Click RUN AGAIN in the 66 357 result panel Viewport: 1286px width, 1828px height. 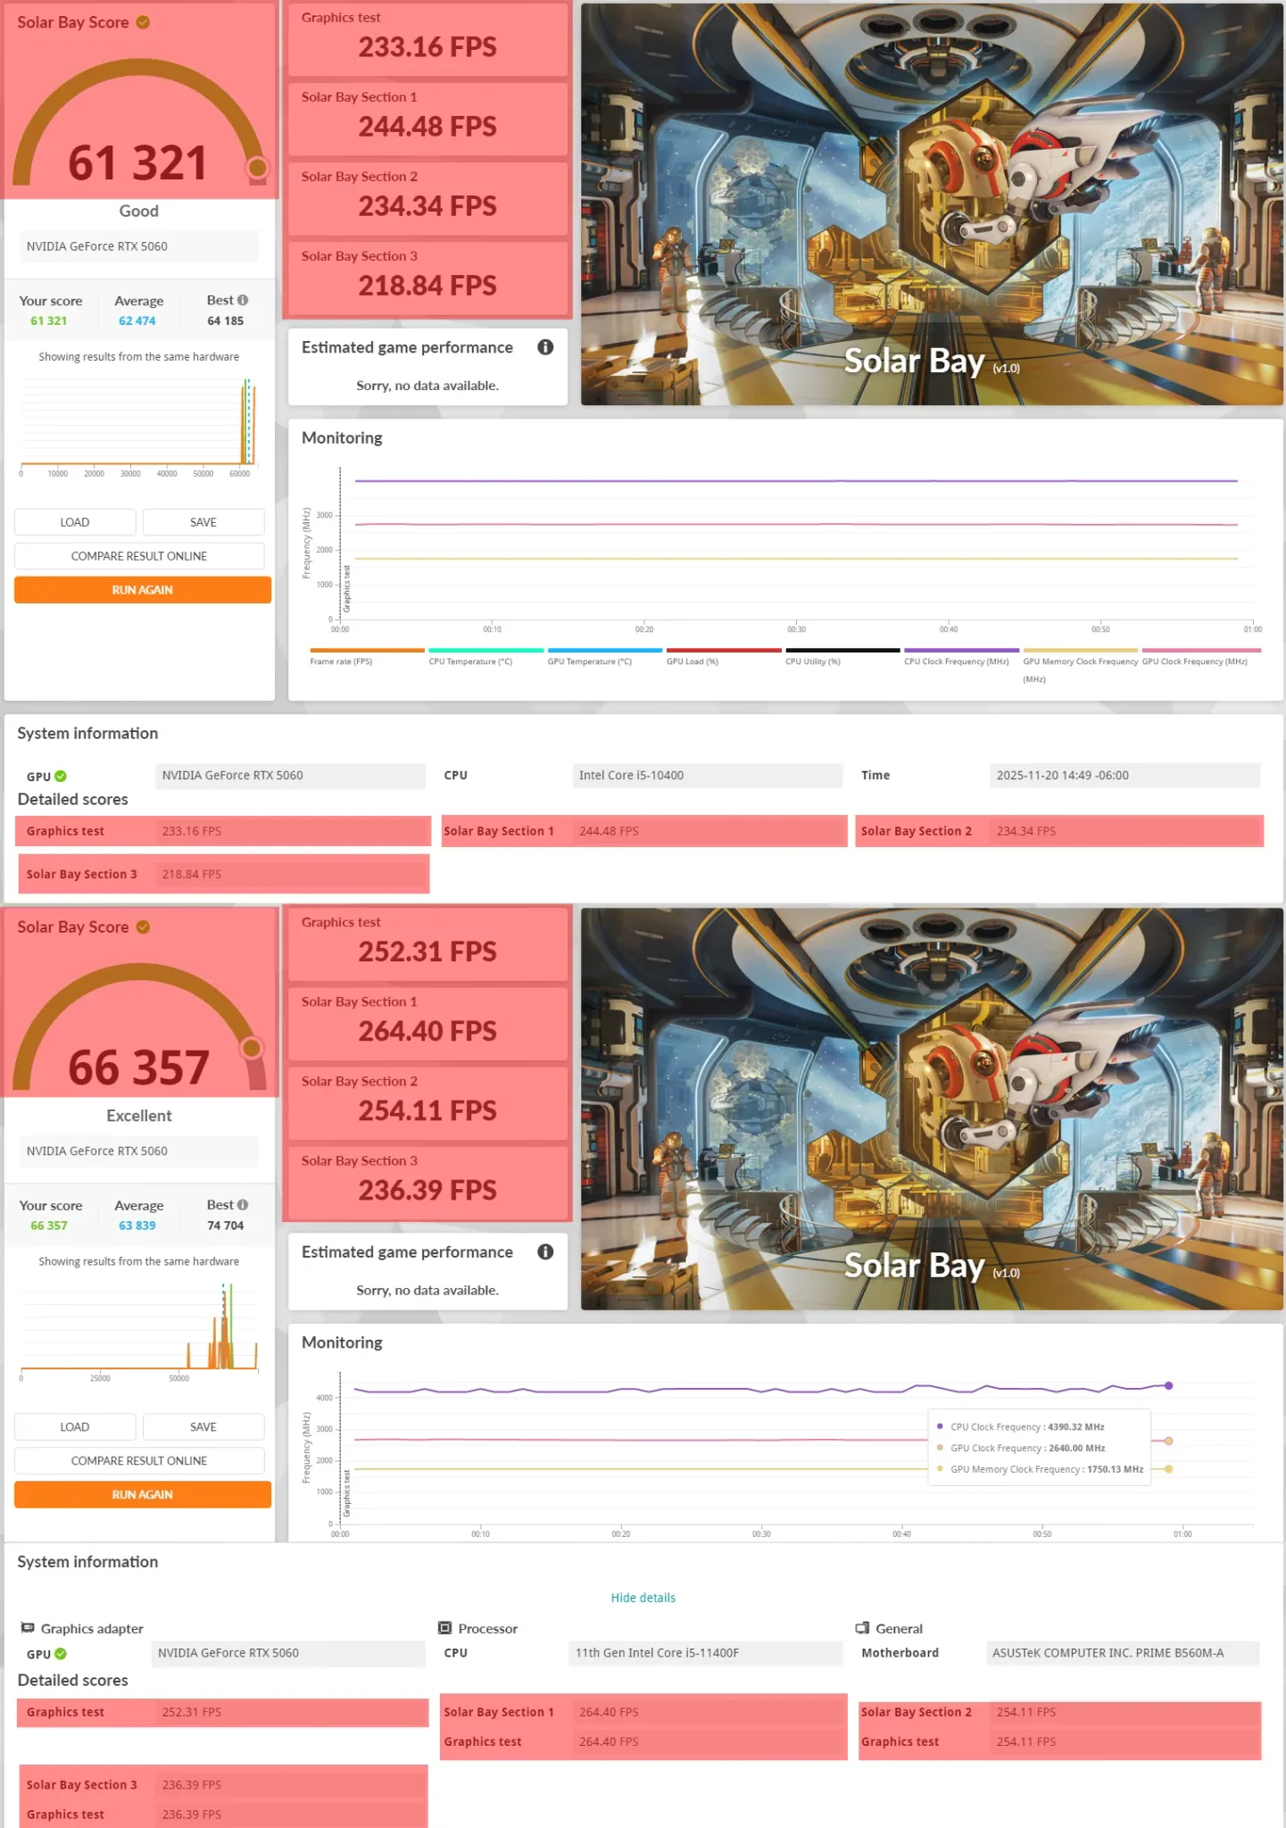coord(143,1495)
